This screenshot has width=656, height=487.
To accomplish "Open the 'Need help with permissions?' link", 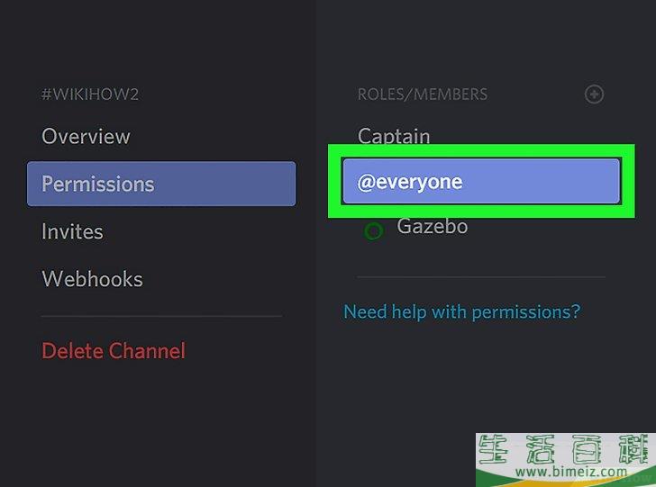I will (462, 311).
